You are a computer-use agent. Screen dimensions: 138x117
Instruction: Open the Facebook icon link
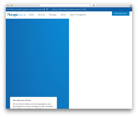(44, 9)
